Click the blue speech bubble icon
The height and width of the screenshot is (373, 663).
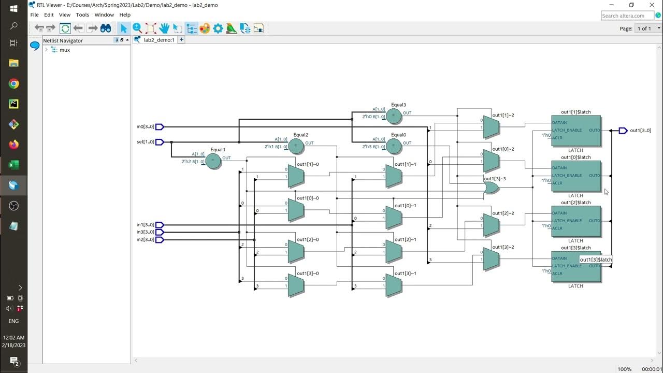[x=35, y=46]
